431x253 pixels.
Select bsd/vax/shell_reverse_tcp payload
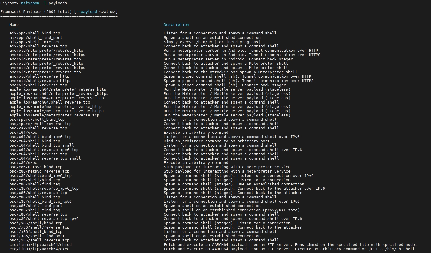38,128
